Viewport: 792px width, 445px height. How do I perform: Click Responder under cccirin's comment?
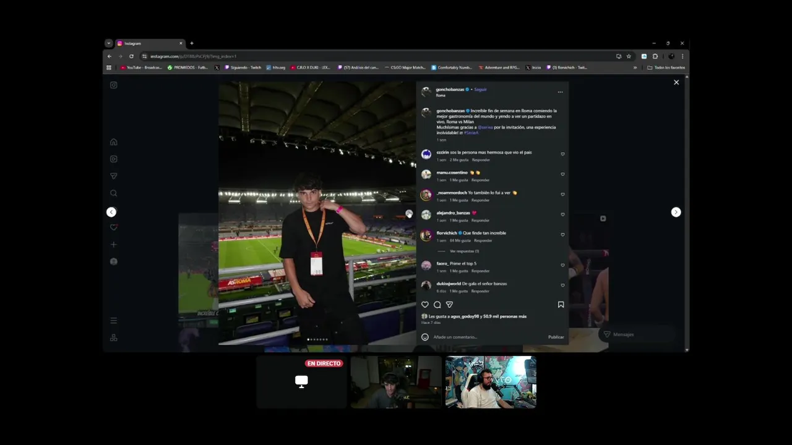[x=480, y=160]
